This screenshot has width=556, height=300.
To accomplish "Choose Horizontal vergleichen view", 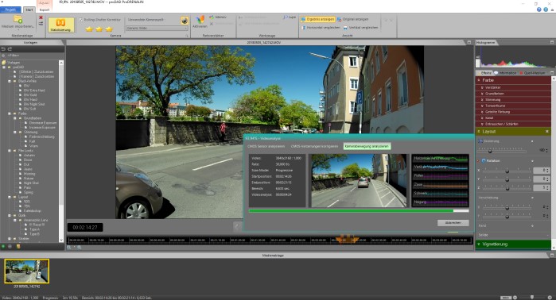I will (321, 27).
